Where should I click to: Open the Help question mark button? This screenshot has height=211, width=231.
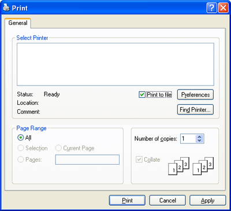(211, 8)
